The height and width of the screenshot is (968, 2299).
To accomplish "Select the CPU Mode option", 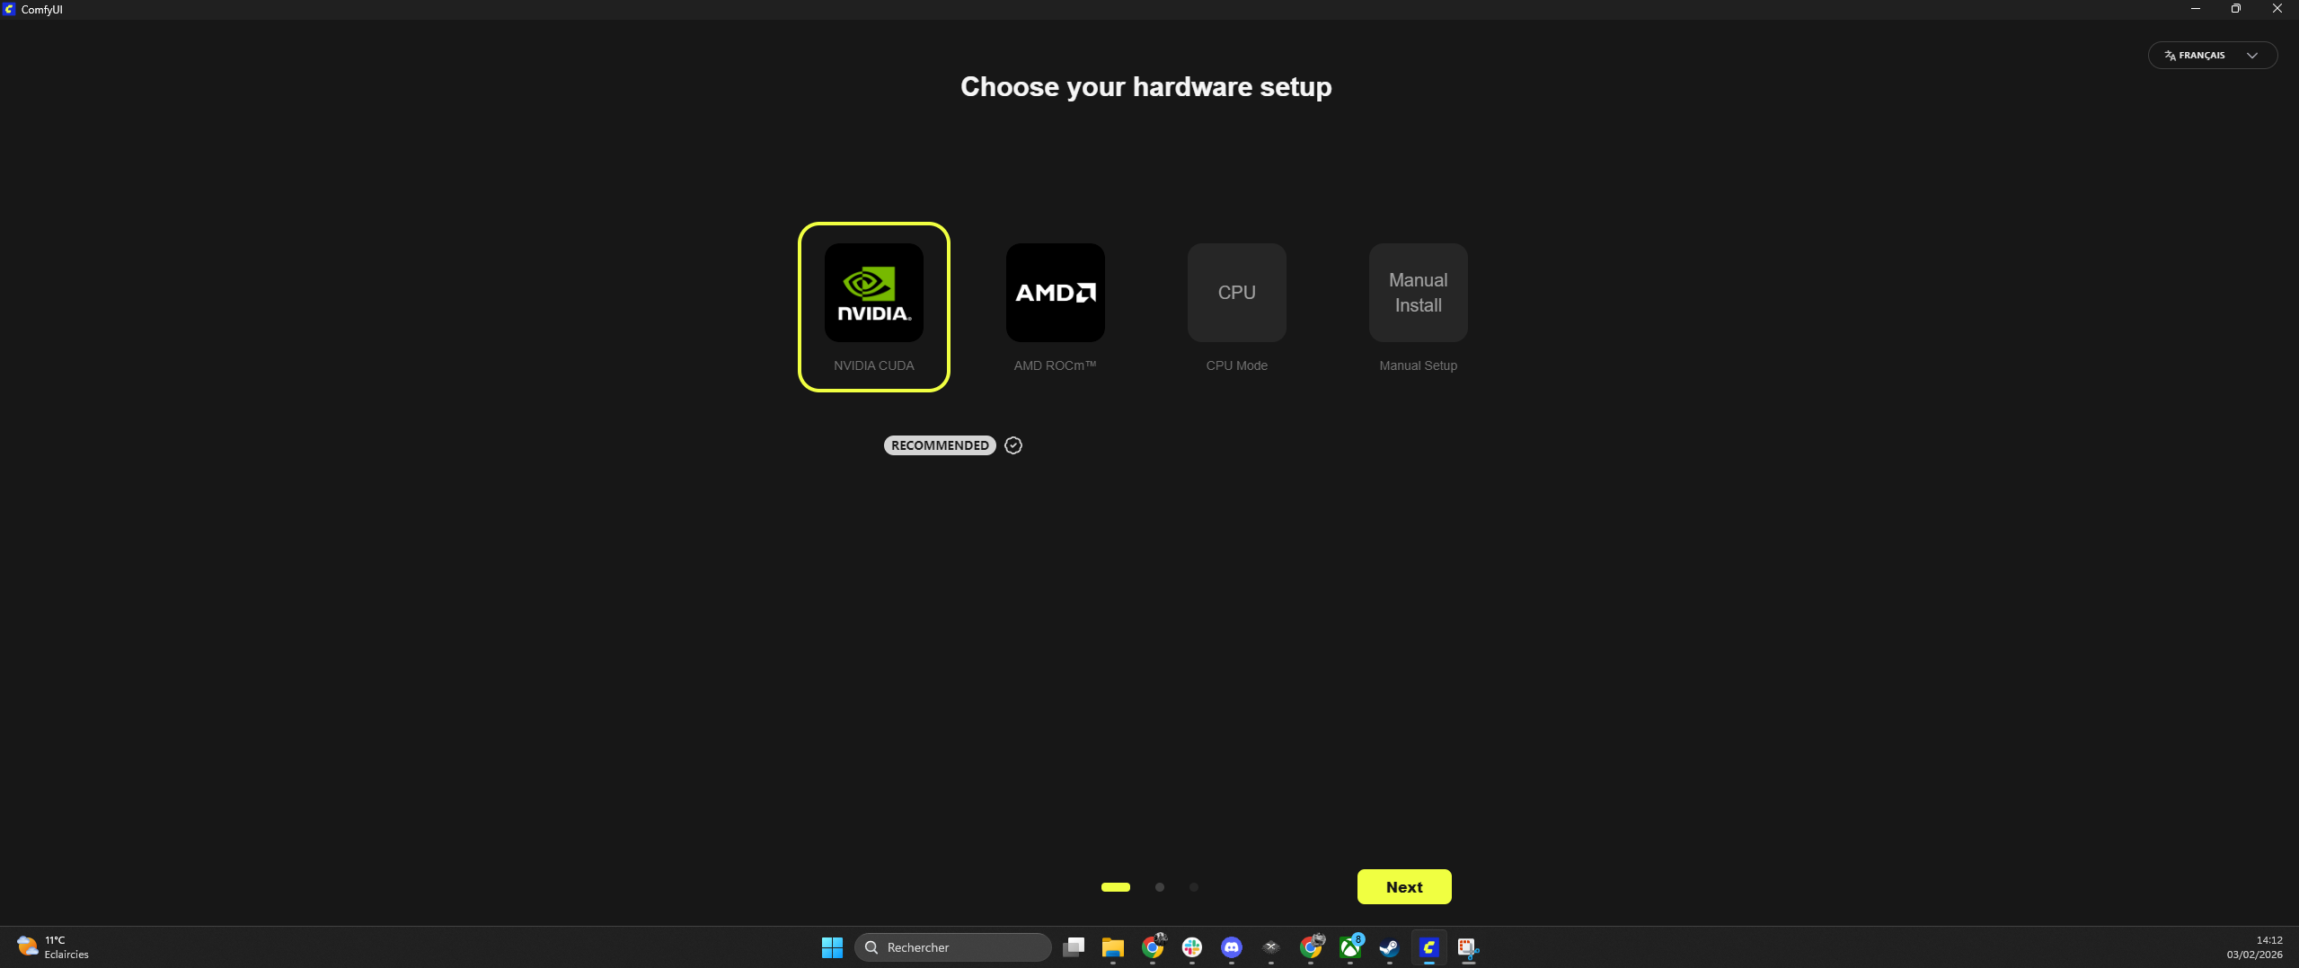I will [1236, 294].
